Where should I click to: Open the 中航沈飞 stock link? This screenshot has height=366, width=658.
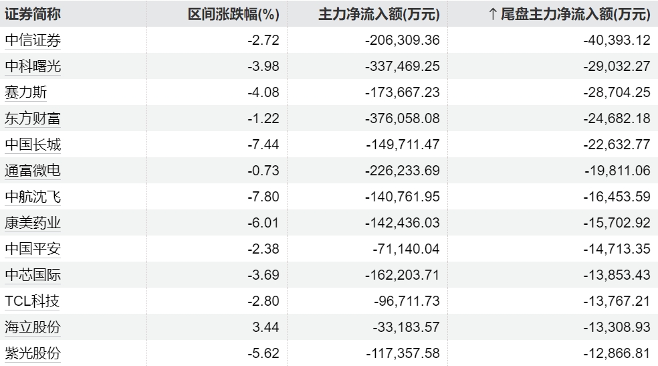tap(33, 197)
